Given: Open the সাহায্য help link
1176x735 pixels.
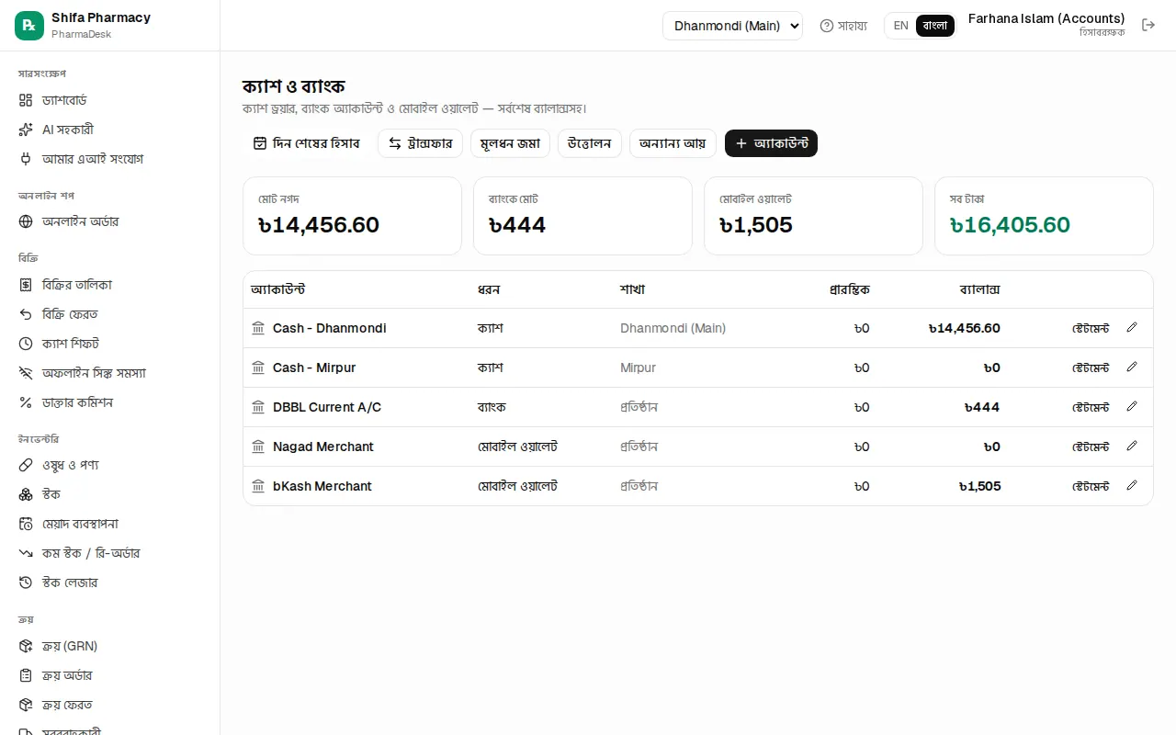Looking at the screenshot, I should click(x=843, y=26).
